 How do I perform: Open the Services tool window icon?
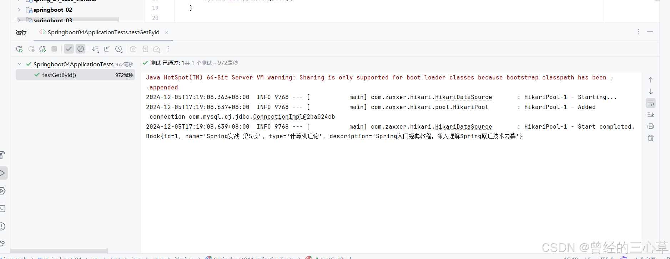(x=2, y=191)
